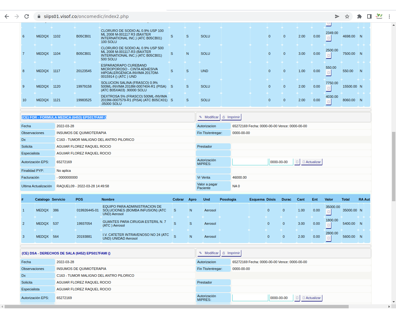Click the small button under value 2800.00
Image resolution: width=396 pixels, height=317 pixels.
point(329,238)
